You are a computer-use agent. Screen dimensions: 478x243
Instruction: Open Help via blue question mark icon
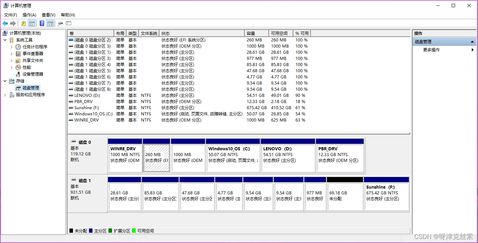click(42, 23)
